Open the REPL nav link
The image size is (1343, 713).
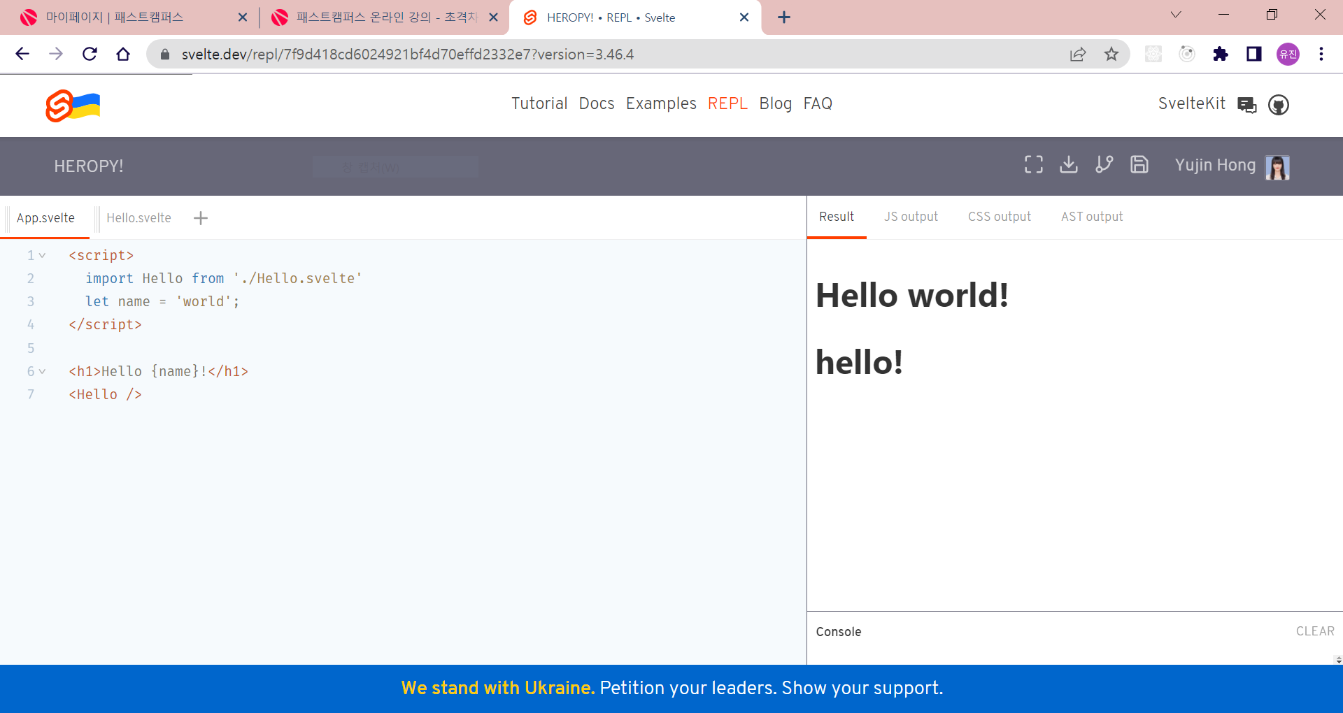point(727,103)
